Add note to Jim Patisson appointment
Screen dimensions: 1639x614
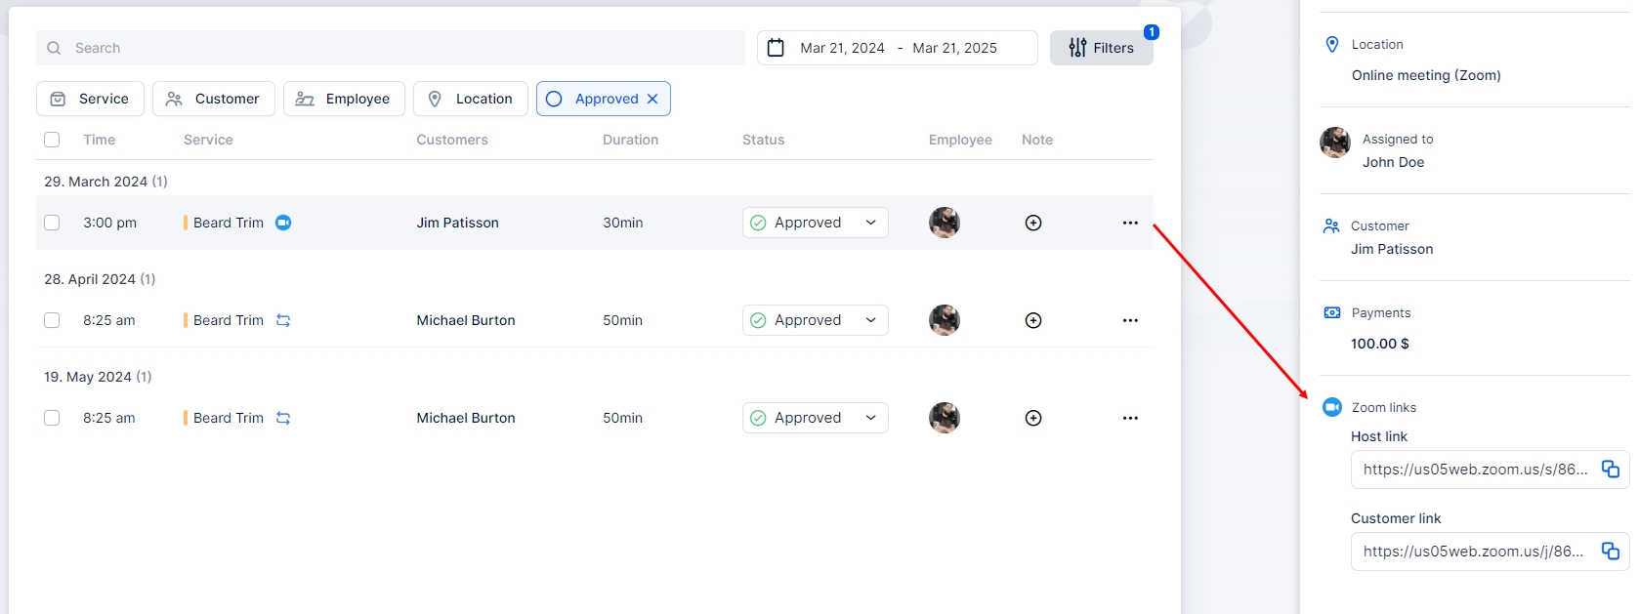pyautogui.click(x=1032, y=223)
